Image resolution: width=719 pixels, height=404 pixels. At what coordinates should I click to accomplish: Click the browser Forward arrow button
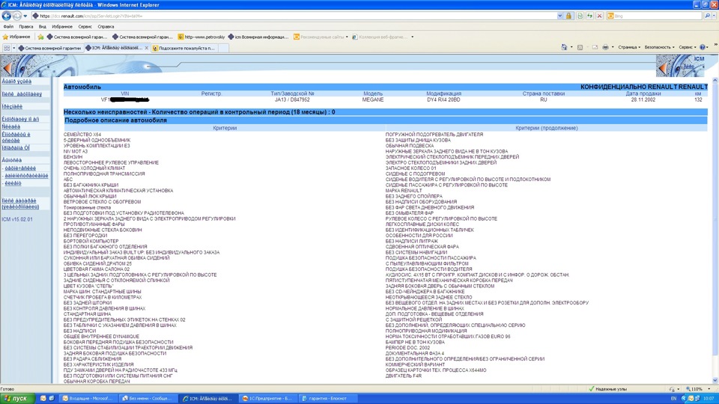coord(16,16)
